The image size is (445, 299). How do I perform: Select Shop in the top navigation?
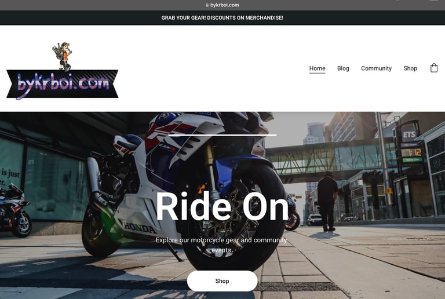[410, 68]
